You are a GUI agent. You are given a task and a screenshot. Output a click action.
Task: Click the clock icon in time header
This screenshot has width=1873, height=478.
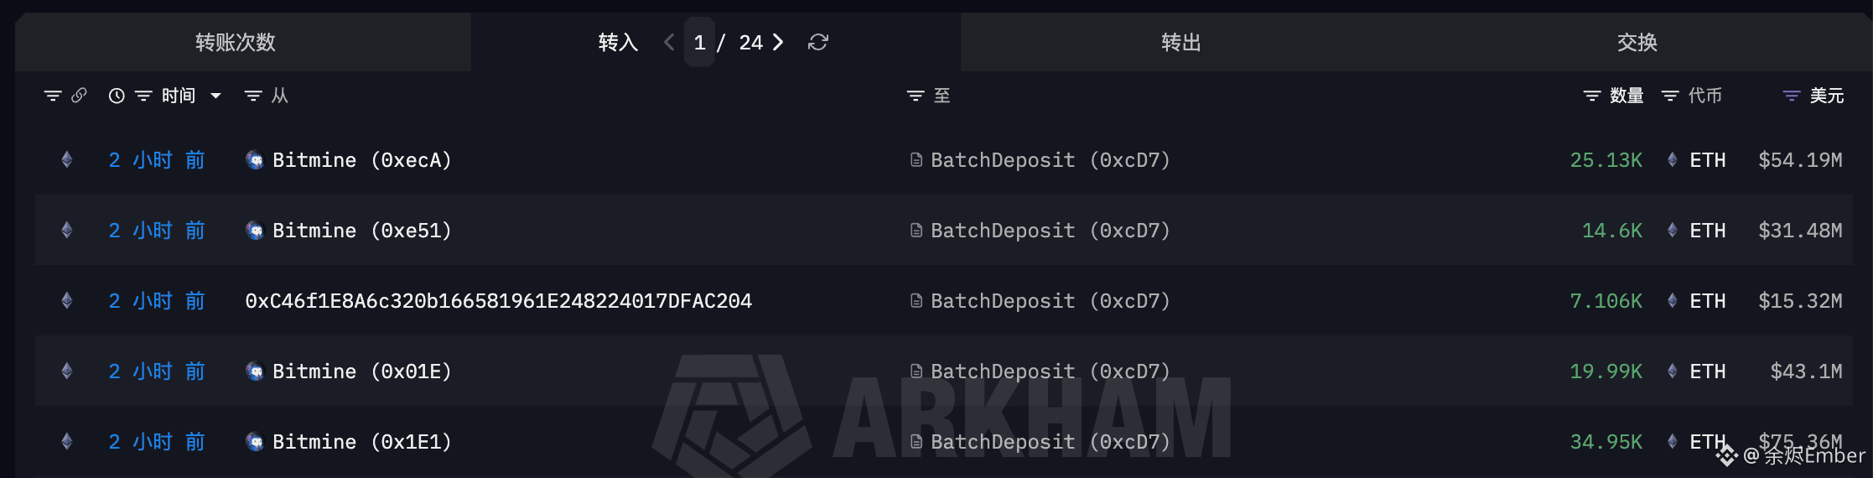tap(117, 96)
